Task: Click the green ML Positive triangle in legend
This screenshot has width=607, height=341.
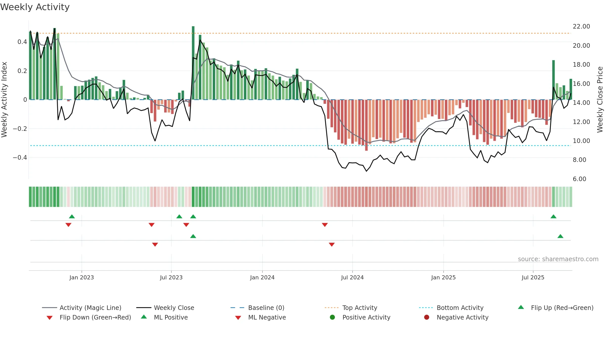Action: tap(144, 317)
